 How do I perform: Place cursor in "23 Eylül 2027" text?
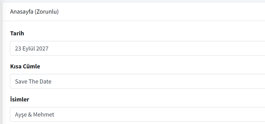pyautogui.click(x=32, y=49)
